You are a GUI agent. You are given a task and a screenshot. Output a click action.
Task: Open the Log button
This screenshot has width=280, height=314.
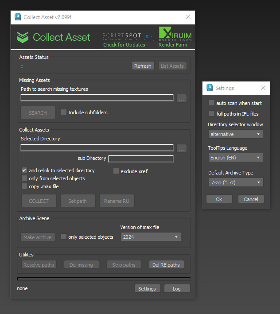pos(177,289)
